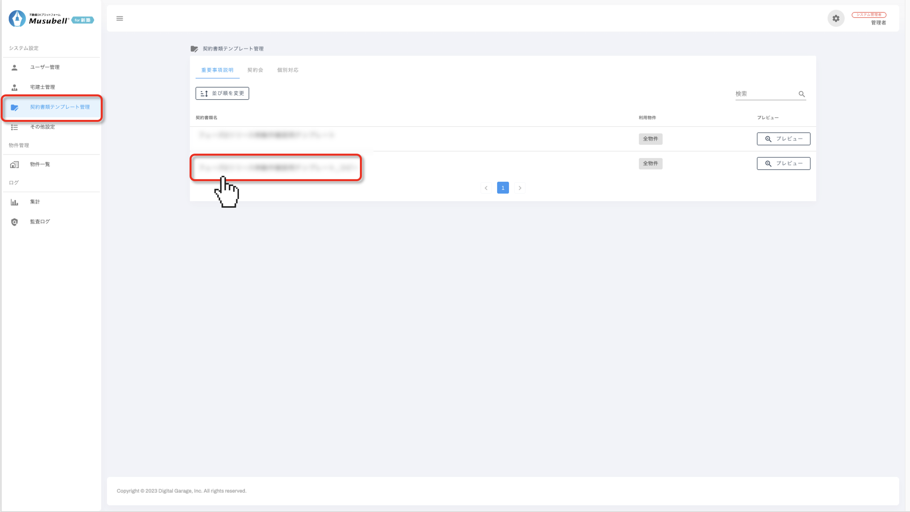Go to next page chevron
Image resolution: width=910 pixels, height=512 pixels.
pos(520,188)
